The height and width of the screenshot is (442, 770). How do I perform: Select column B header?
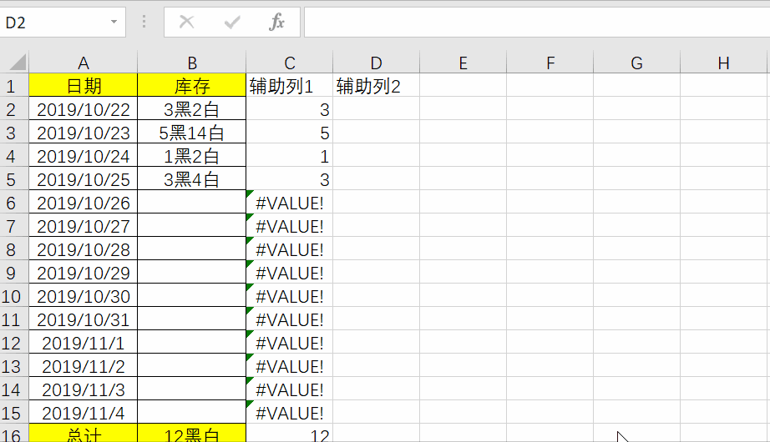point(192,63)
